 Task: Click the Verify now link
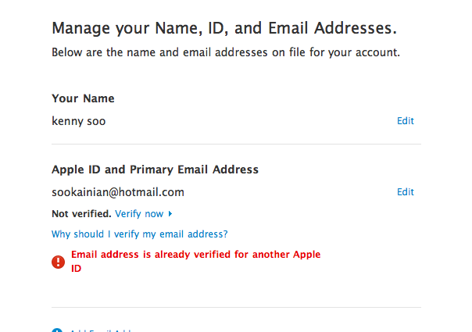pos(139,213)
